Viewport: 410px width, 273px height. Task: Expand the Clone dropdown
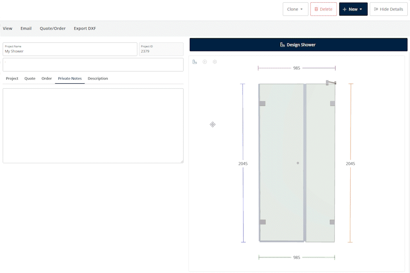(295, 9)
